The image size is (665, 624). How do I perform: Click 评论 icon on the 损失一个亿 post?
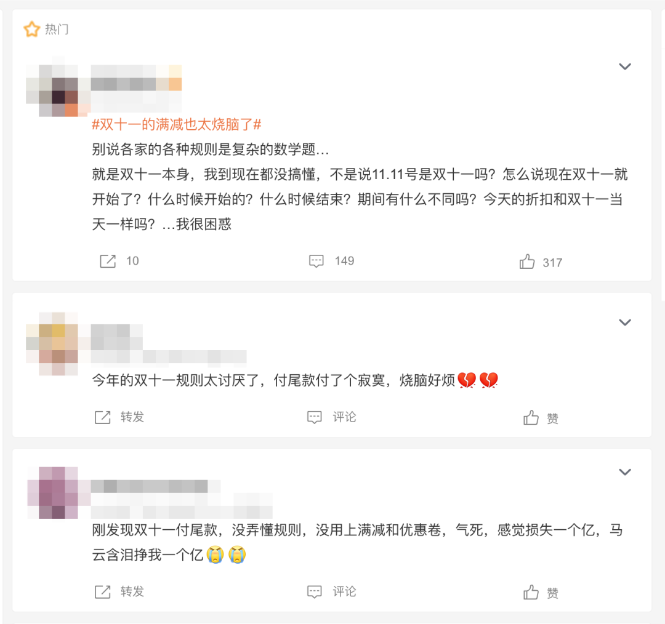click(x=314, y=592)
